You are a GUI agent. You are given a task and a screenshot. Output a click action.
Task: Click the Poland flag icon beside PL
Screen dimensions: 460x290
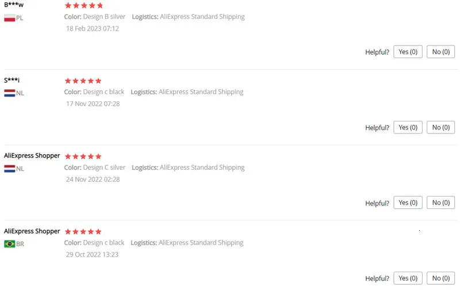pos(9,18)
